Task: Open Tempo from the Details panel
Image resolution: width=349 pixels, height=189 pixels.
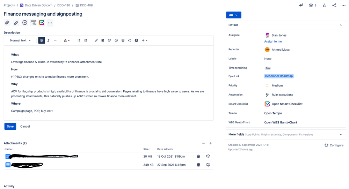Action: pyautogui.click(x=273, y=113)
